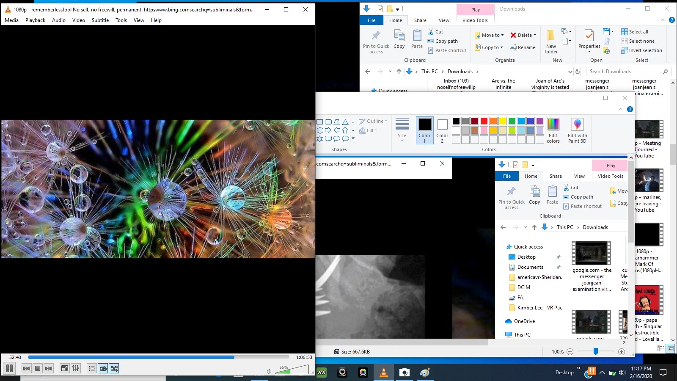
Task: Select the right arrow shape in Paint
Action: 328,130
